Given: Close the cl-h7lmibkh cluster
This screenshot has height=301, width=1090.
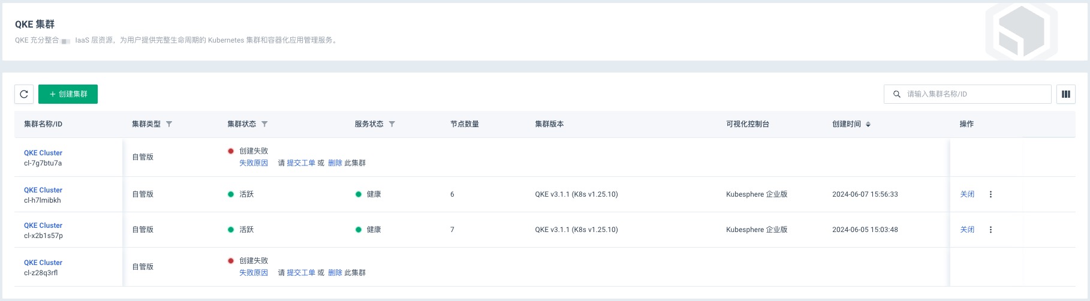Looking at the screenshot, I should coord(967,194).
